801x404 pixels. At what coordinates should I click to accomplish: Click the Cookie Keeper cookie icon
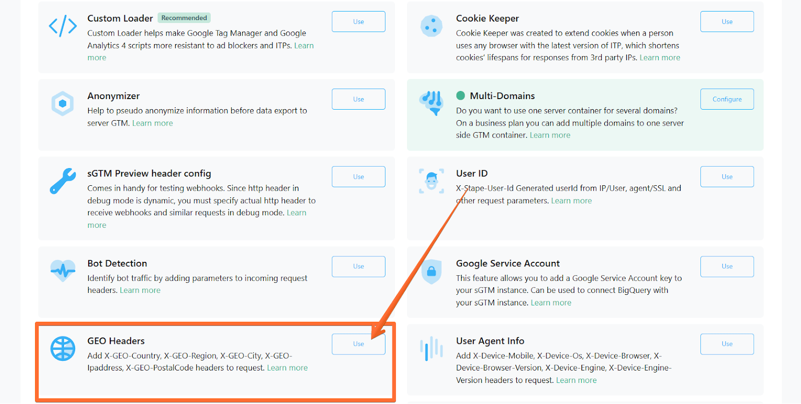click(x=431, y=26)
